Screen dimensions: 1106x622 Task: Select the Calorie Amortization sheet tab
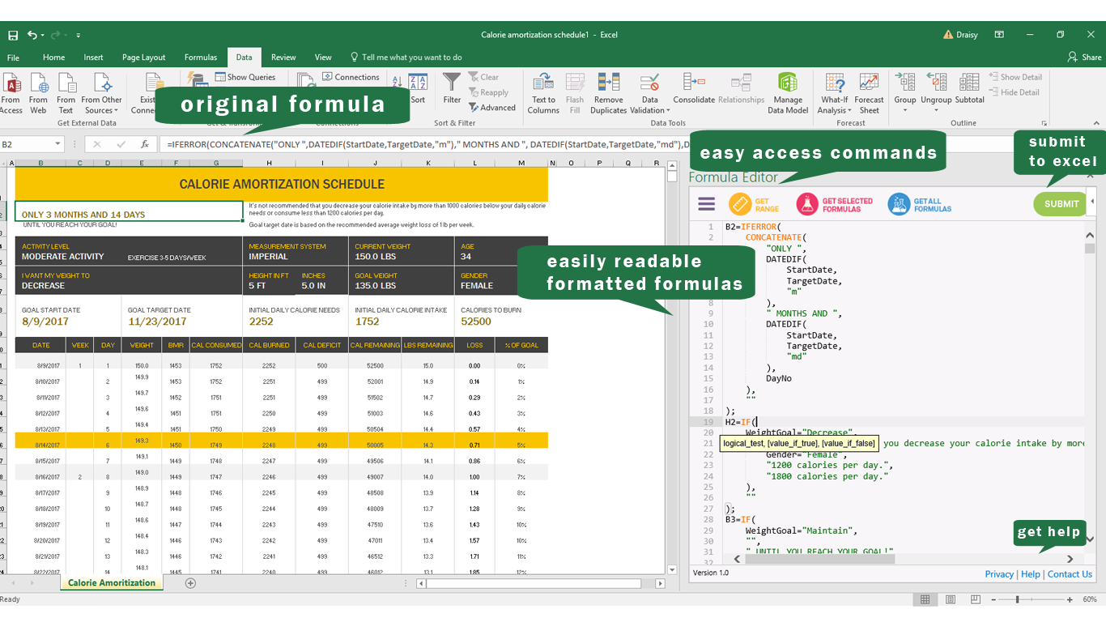click(x=111, y=582)
